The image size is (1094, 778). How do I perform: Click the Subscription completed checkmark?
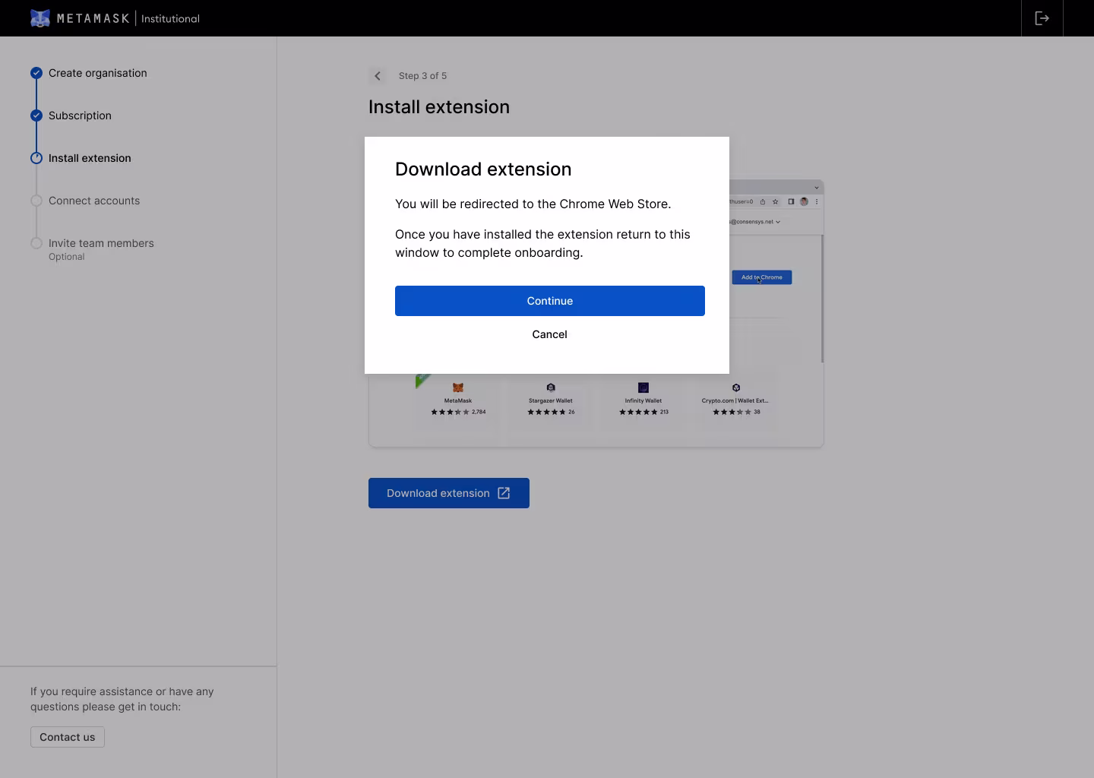tap(36, 115)
